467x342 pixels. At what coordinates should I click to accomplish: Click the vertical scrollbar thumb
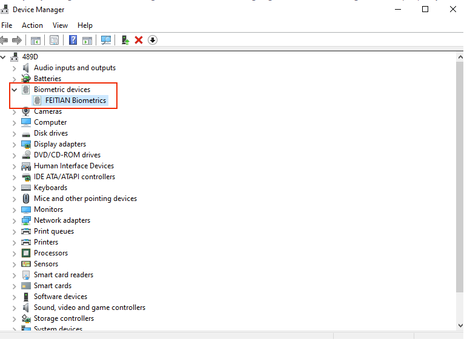point(460,177)
